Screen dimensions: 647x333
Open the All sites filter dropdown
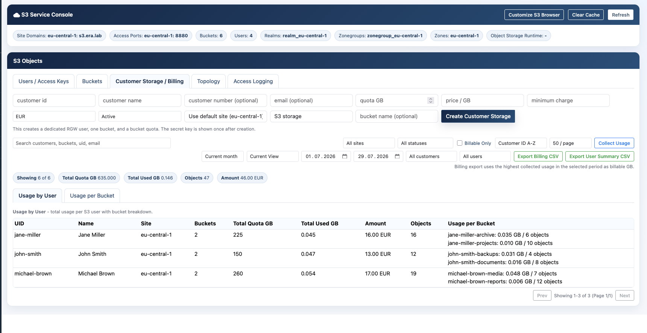[x=369, y=143]
